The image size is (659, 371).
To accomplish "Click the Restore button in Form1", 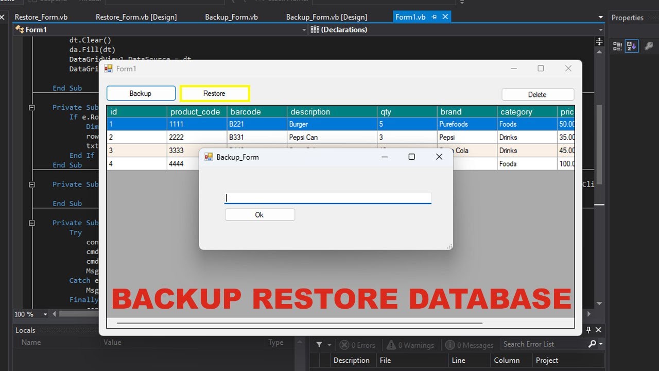I will pyautogui.click(x=215, y=93).
